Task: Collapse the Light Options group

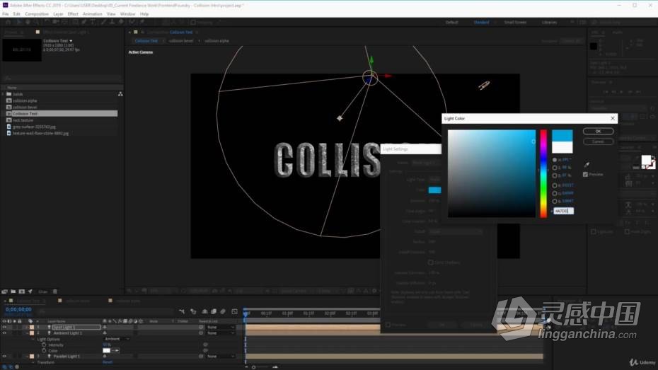Action: (x=33, y=339)
